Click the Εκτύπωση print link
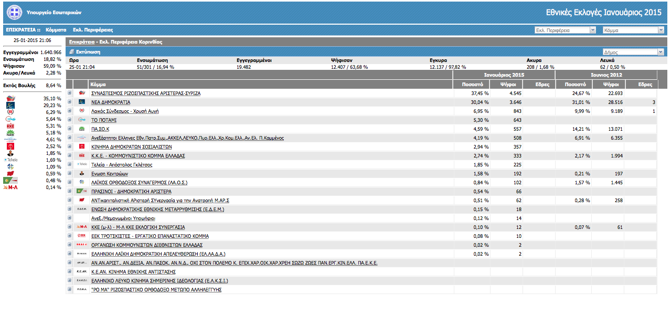671x314 pixels. (x=88, y=52)
